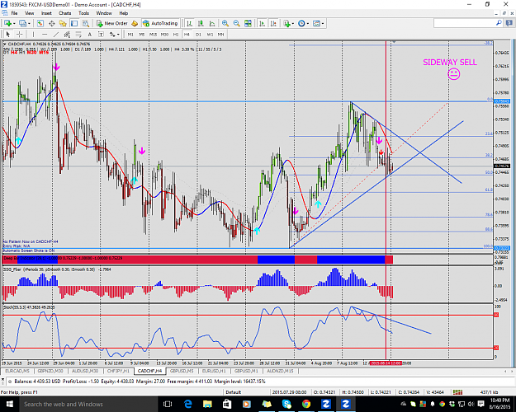Switch to D1 timeframe

(x=198, y=34)
